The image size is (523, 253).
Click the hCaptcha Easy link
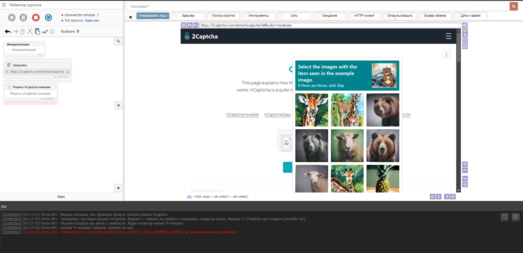point(277,114)
